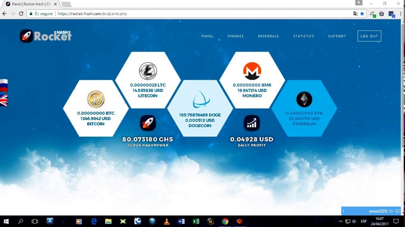The image size is (405, 227).
Task: Open the ESP keyboard language selector
Action: [364, 221]
